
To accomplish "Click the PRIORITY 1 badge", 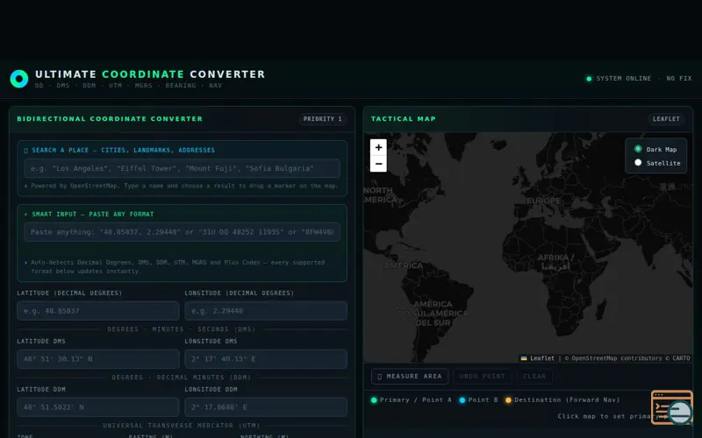I will tap(322, 119).
